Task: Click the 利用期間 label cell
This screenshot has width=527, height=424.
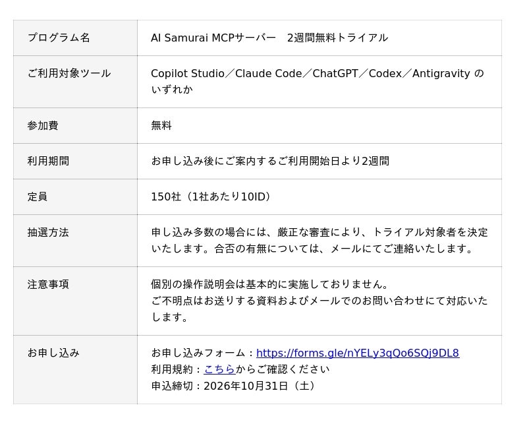Action: 75,161
